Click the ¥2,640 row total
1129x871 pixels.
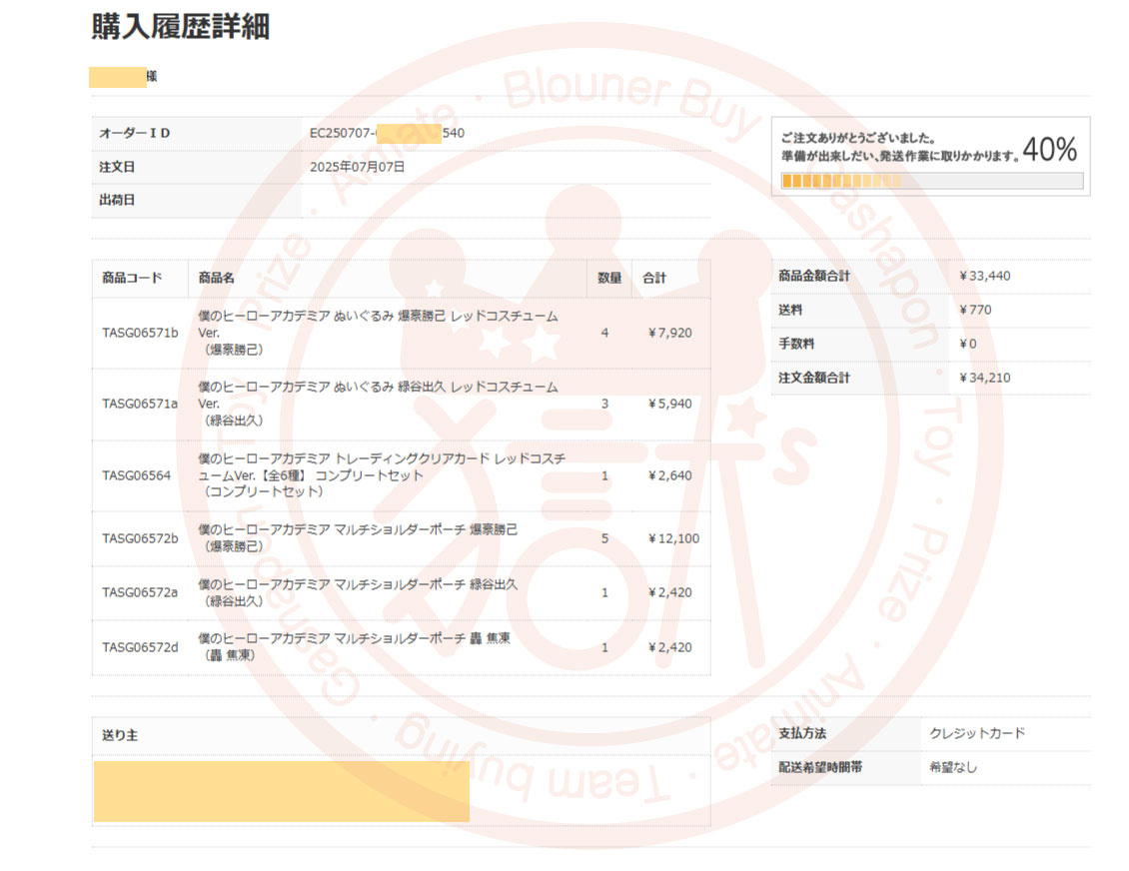click(669, 475)
